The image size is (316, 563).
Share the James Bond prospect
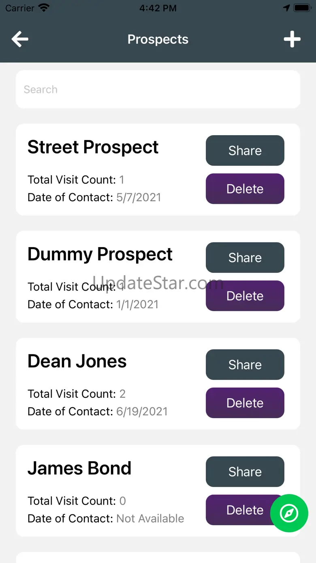click(x=245, y=472)
